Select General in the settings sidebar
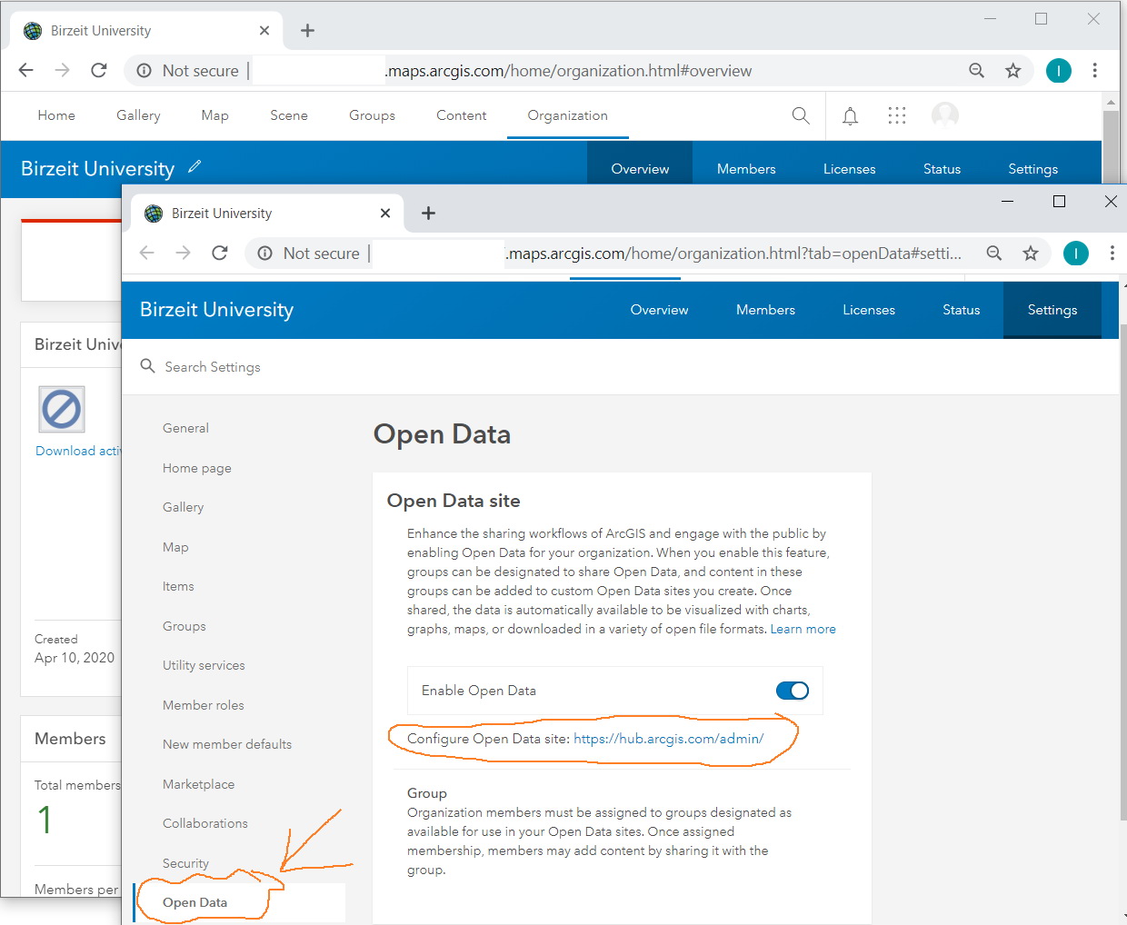The width and height of the screenshot is (1127, 925). tap(185, 428)
